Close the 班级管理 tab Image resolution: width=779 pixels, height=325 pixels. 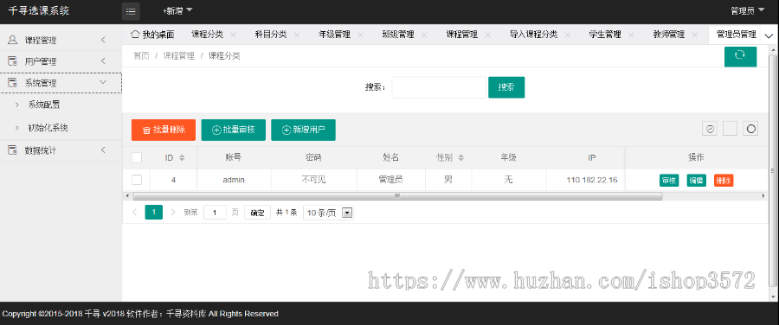pyautogui.click(x=424, y=35)
